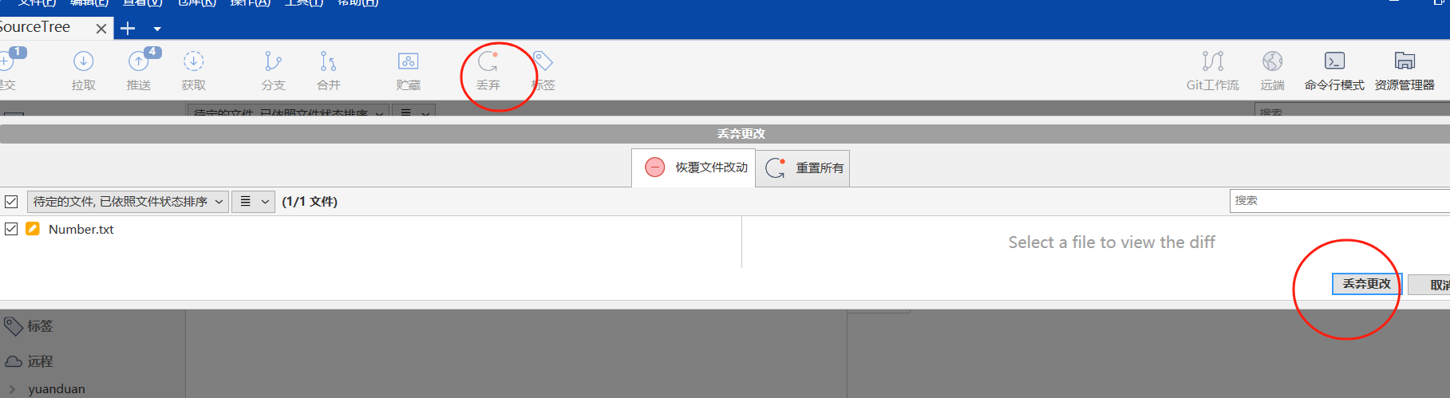1450x398 pixels.
Task: Toggle the select-all files checkbox
Action: [11, 202]
